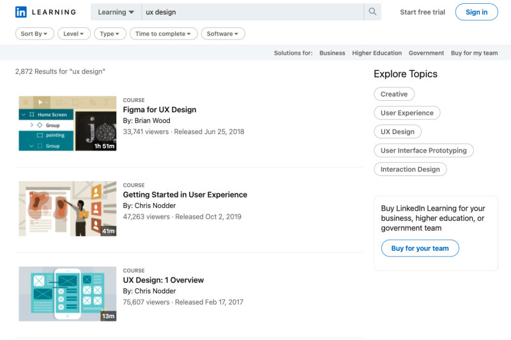Click the 33,741 viewers release info text

(183, 132)
